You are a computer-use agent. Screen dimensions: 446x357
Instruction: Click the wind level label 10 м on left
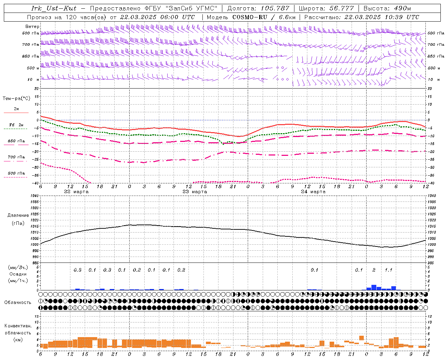(x=33, y=79)
